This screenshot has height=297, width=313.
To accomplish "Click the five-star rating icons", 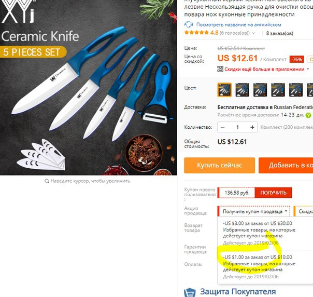I will [x=196, y=33].
